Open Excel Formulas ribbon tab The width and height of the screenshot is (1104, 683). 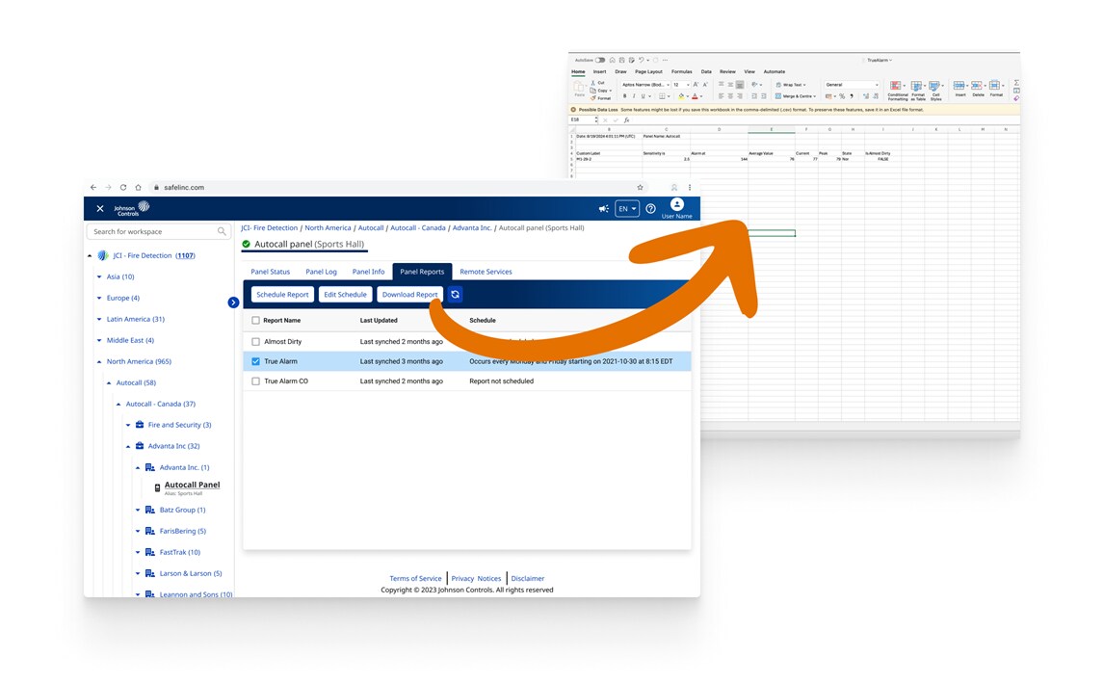(681, 72)
